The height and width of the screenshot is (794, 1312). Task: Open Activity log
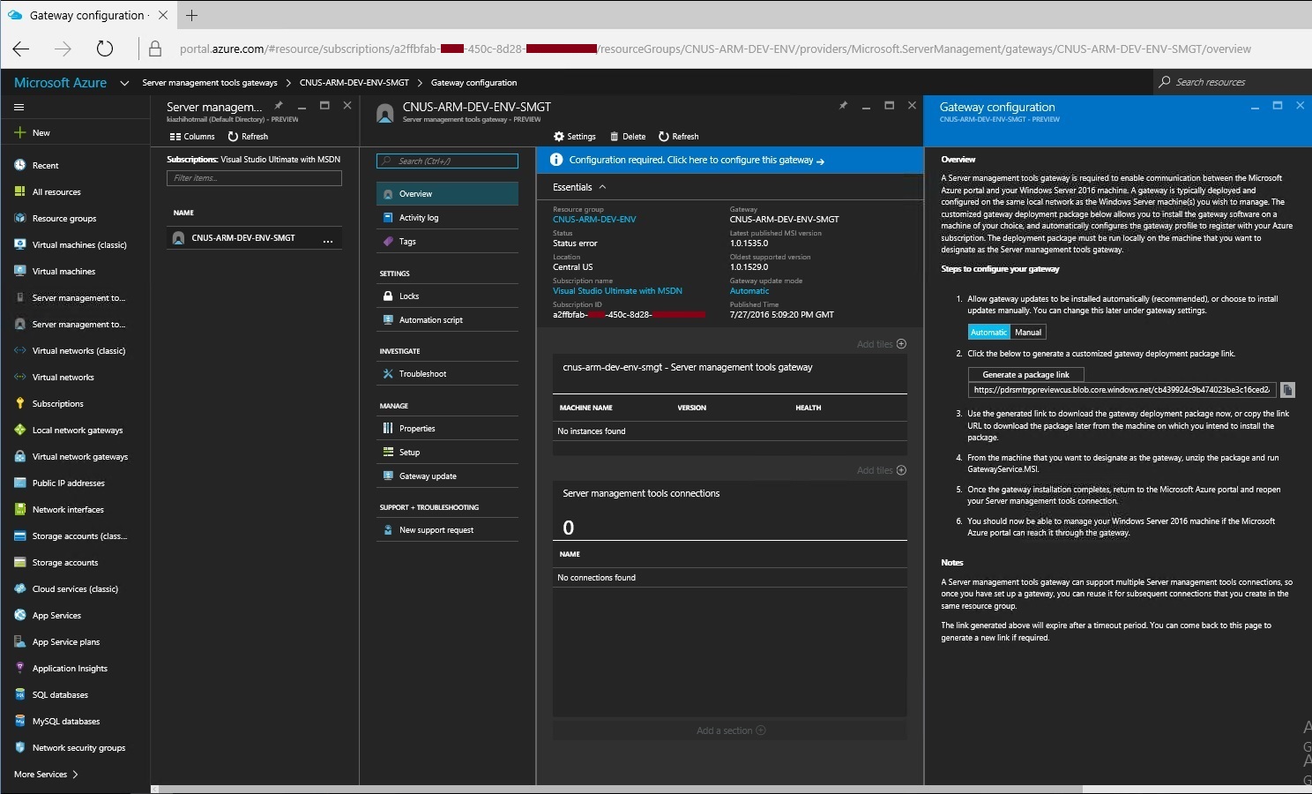447,218
